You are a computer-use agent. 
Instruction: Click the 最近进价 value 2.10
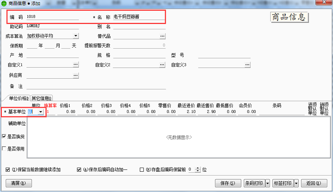tap(187, 112)
